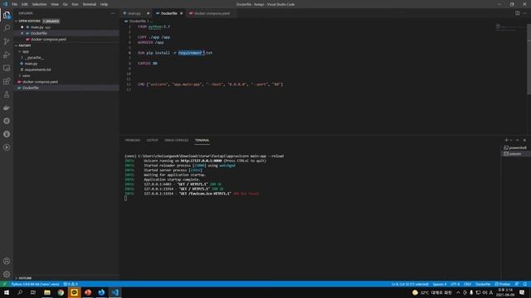Open the Run menu

76,4
